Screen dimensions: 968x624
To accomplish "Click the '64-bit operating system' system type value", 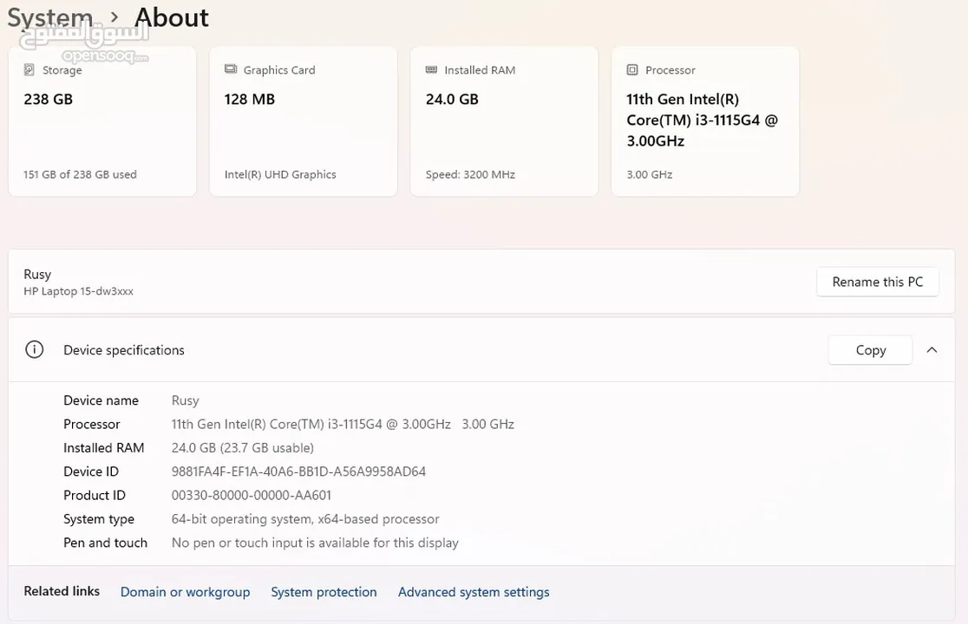I will point(305,519).
